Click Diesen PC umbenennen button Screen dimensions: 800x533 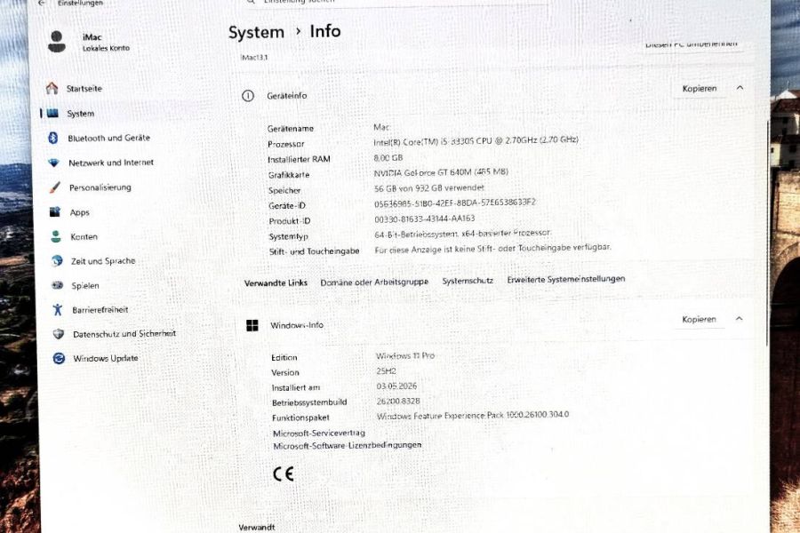pyautogui.click(x=692, y=44)
